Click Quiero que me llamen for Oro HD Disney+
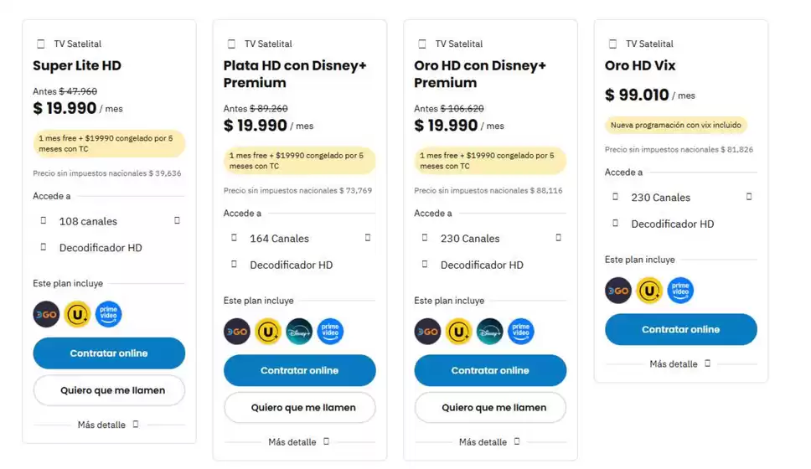Screen dimensions: 811x469 point(490,408)
